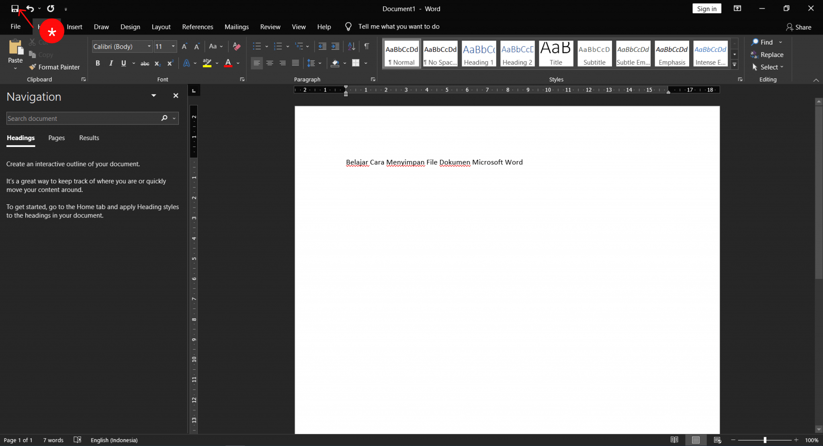Toggle Underline formatting
Viewport: 823px width, 446px height.
point(124,63)
